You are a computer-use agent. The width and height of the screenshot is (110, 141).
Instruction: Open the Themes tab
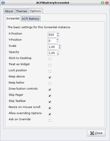pyautogui.click(x=22, y=11)
